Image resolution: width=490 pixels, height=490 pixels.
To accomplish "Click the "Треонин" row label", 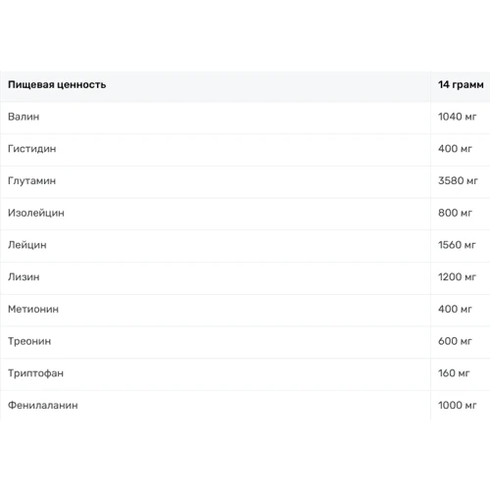I will (x=29, y=341).
